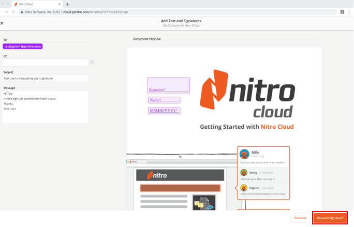Click the Document Preview heading
The width and height of the screenshot is (354, 227).
coord(147,39)
